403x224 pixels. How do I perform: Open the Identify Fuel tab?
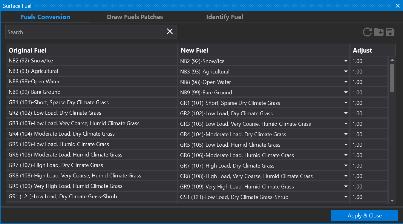pyautogui.click(x=224, y=17)
